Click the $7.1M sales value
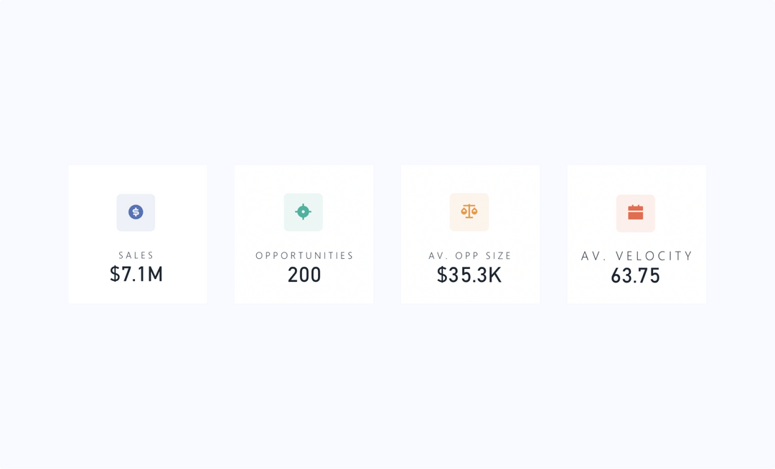 click(136, 274)
